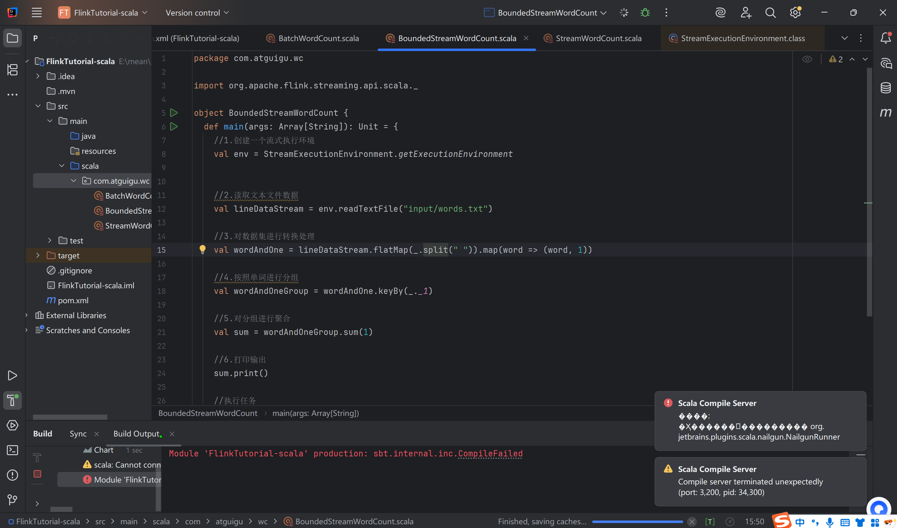Click the intention lightbulb on line 15
The image size is (897, 528).
click(x=202, y=249)
